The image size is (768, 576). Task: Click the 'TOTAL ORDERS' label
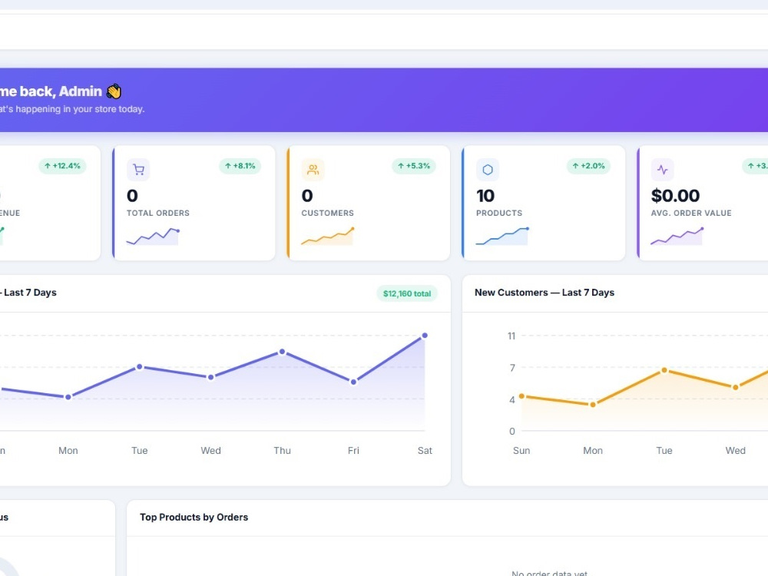(x=158, y=213)
